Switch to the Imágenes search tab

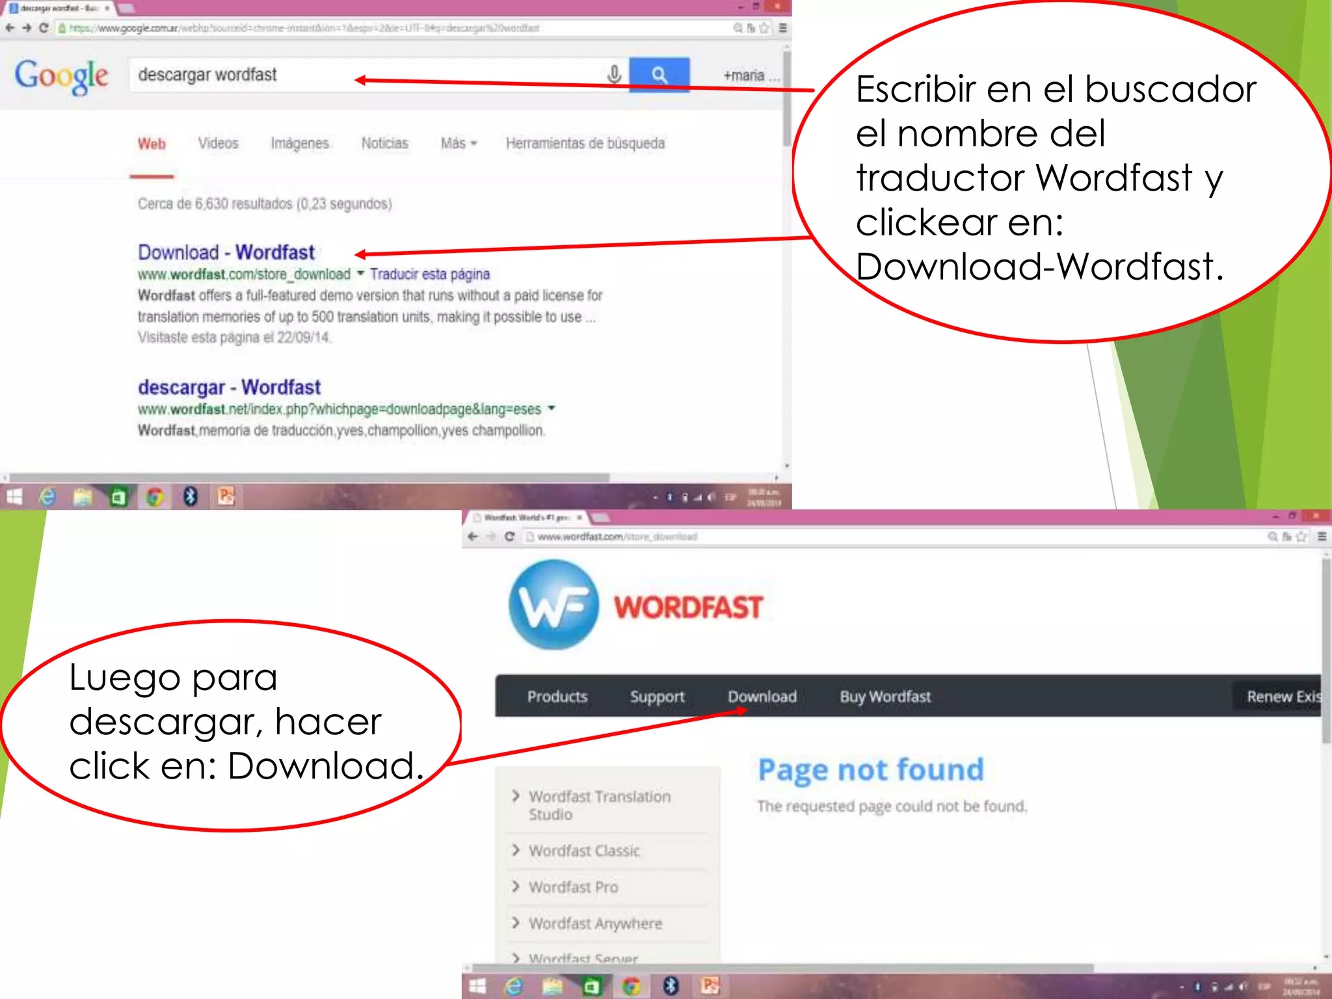coord(299,143)
